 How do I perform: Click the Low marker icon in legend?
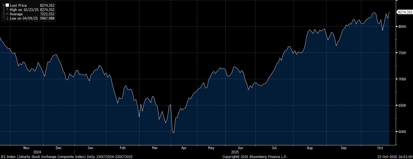[7, 18]
